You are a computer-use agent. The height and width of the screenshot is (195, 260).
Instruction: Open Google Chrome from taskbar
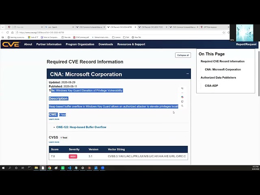[50, 168]
